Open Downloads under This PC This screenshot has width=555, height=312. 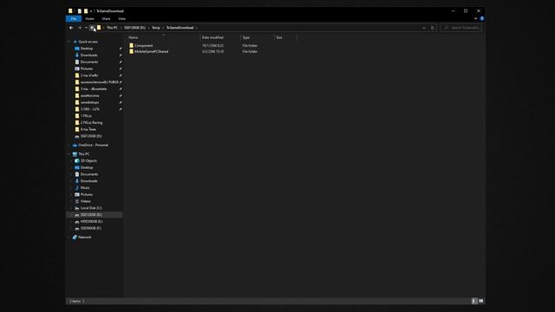click(x=88, y=181)
